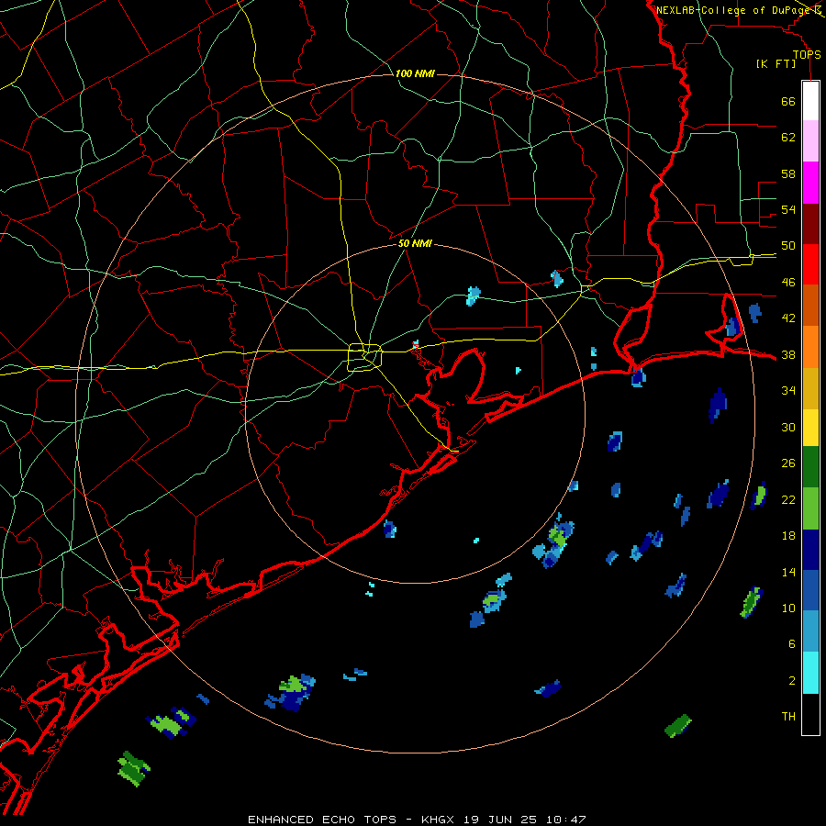This screenshot has height=826, width=826.
Task: Click the 10:47 timestamp in the footer
Action: click(x=565, y=820)
